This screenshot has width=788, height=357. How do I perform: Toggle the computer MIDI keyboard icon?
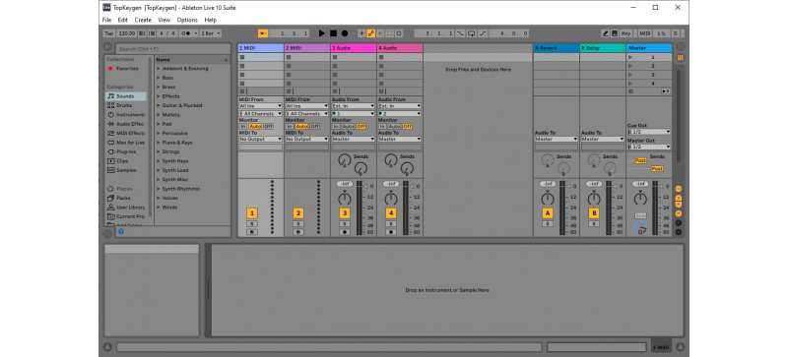coord(614,33)
